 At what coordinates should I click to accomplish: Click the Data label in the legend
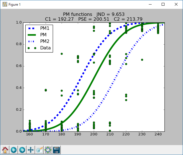pos(45,48)
